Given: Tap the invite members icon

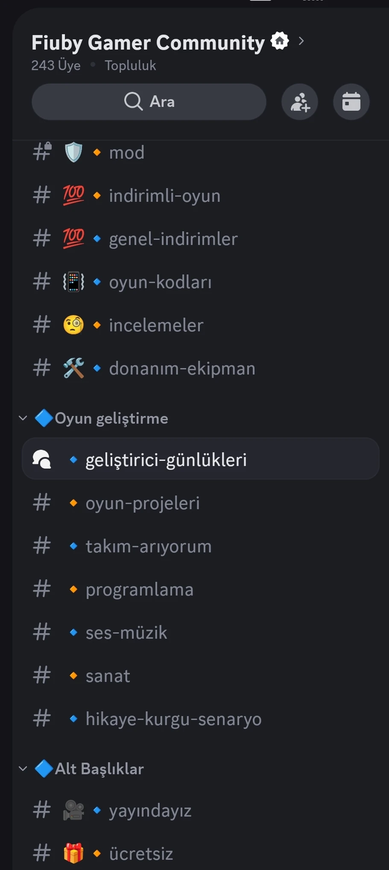Looking at the screenshot, I should tap(300, 102).
